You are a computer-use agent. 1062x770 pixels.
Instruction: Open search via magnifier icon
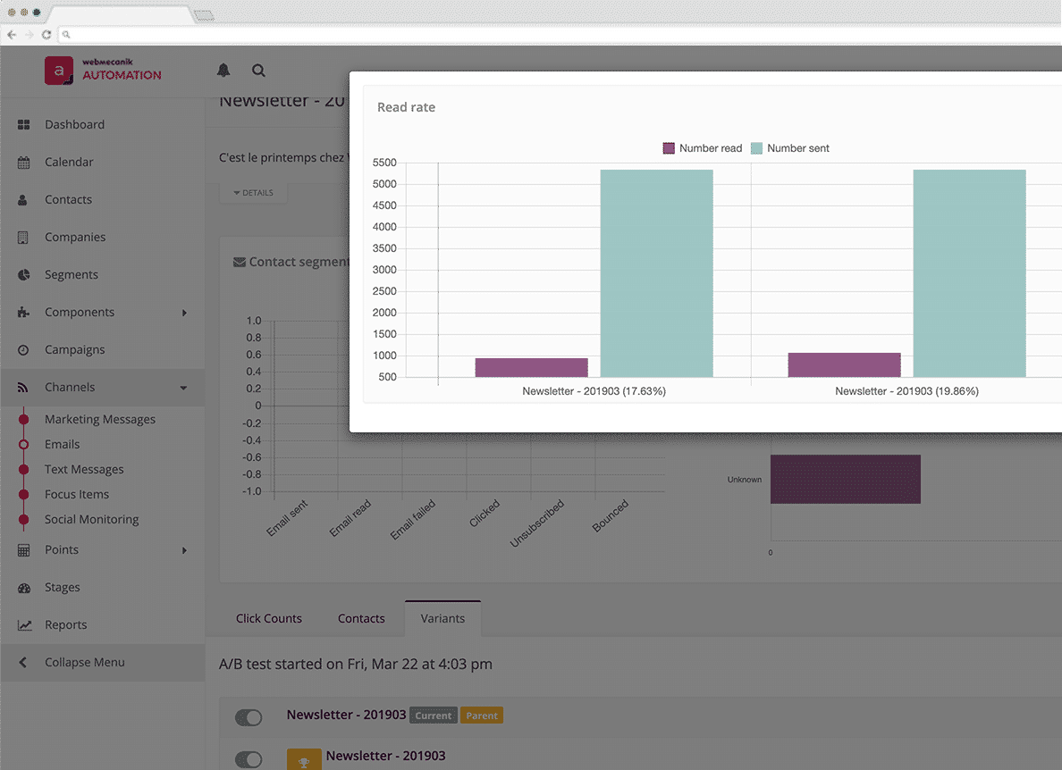pos(258,71)
